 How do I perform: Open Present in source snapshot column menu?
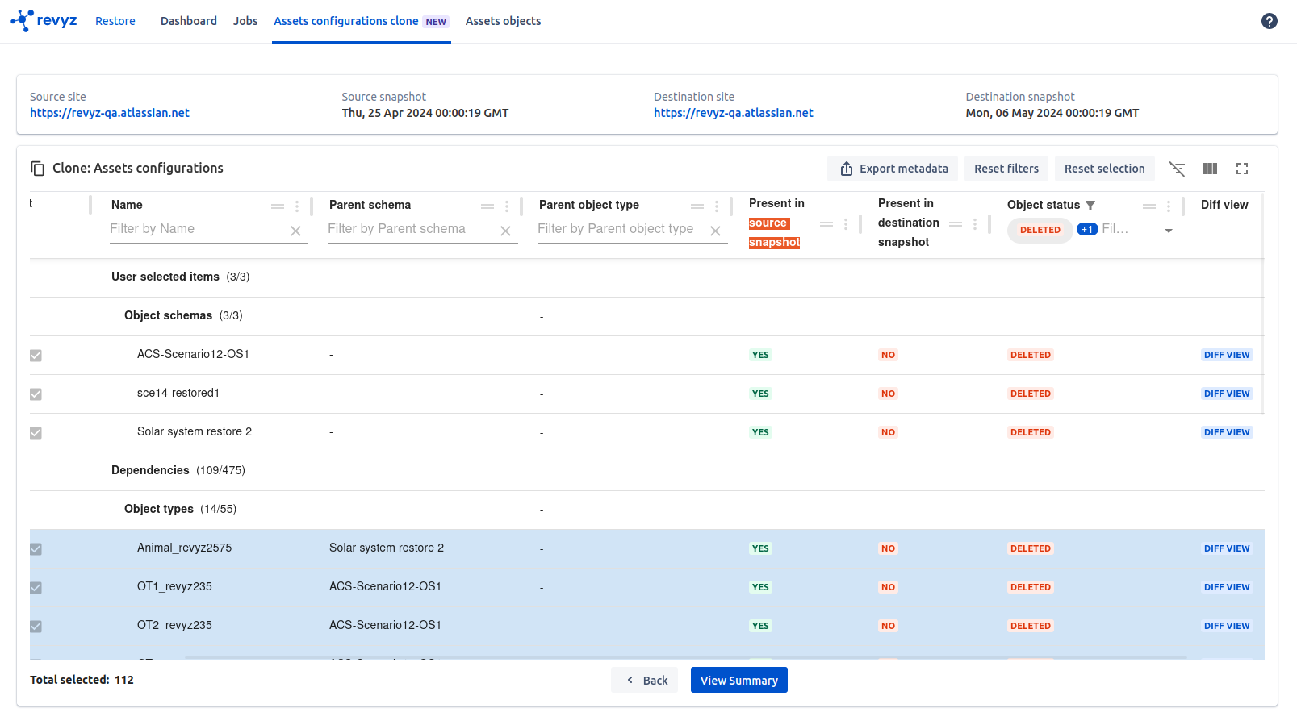(x=846, y=224)
